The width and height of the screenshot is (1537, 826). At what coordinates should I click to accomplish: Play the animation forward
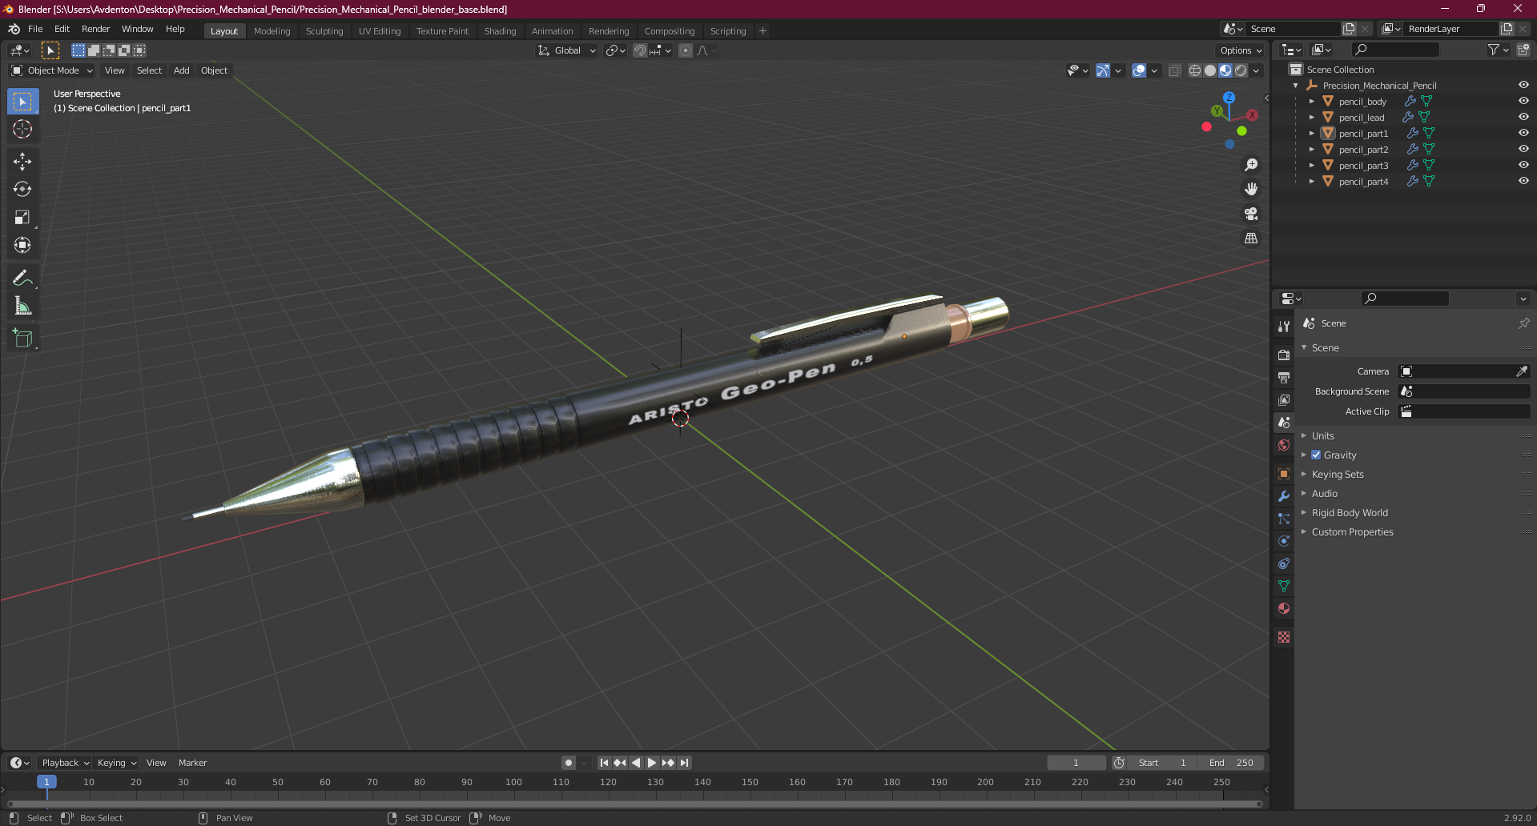(652, 763)
